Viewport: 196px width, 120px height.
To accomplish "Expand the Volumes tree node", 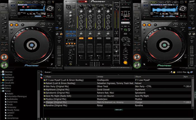I will click(x=1, y=72).
